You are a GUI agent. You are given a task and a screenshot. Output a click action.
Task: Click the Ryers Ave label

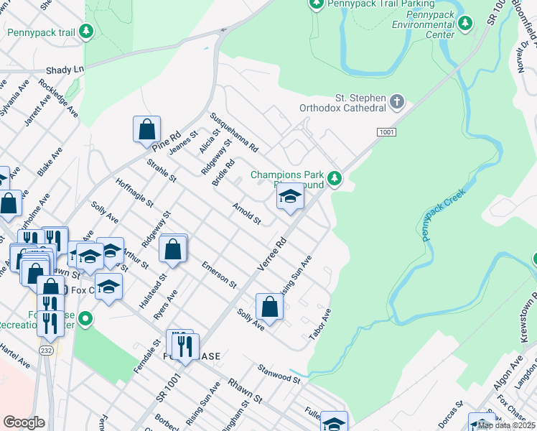pos(165,305)
